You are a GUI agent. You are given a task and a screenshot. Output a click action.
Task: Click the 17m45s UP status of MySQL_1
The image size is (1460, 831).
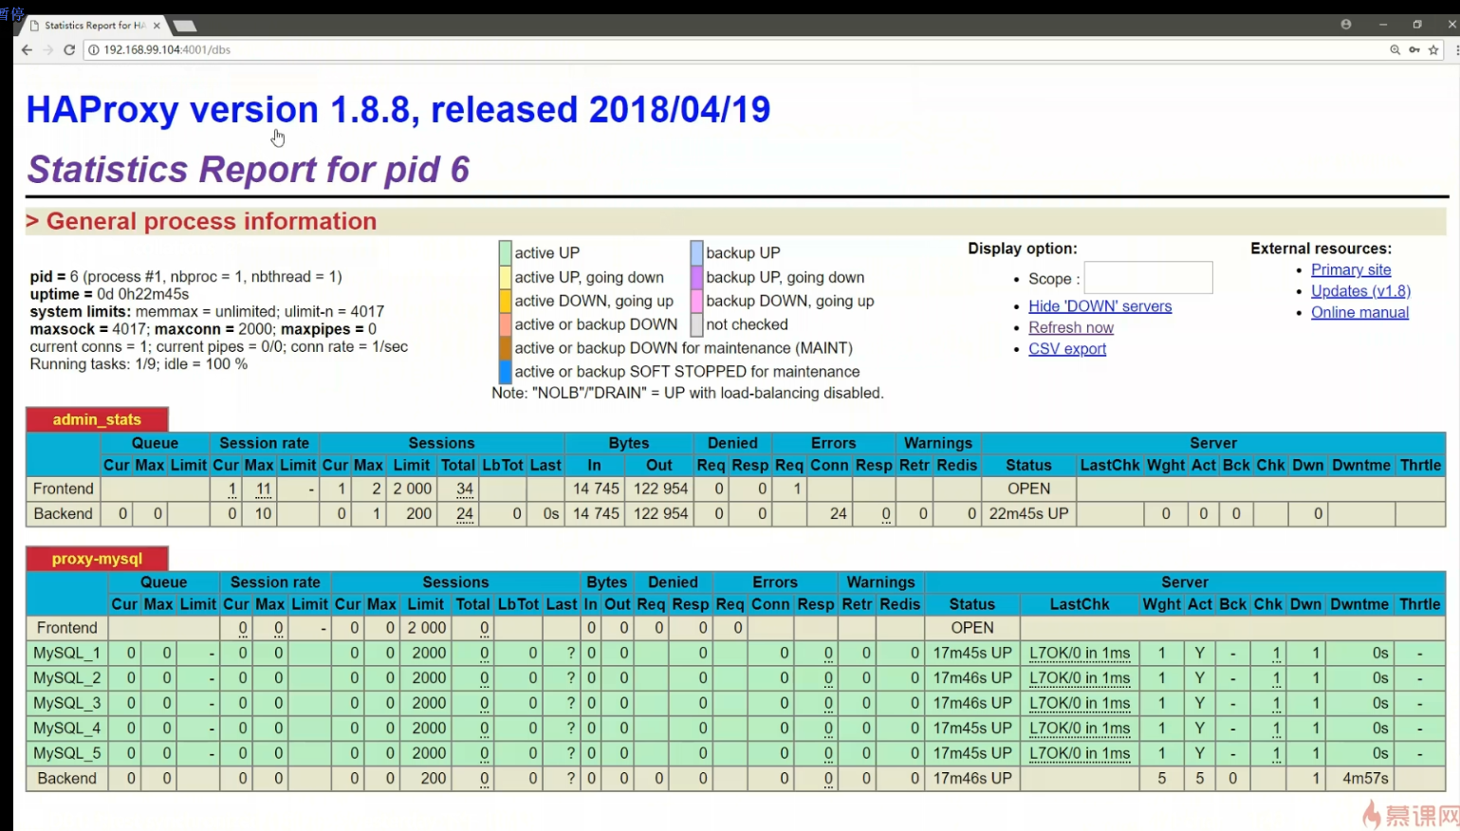click(972, 653)
